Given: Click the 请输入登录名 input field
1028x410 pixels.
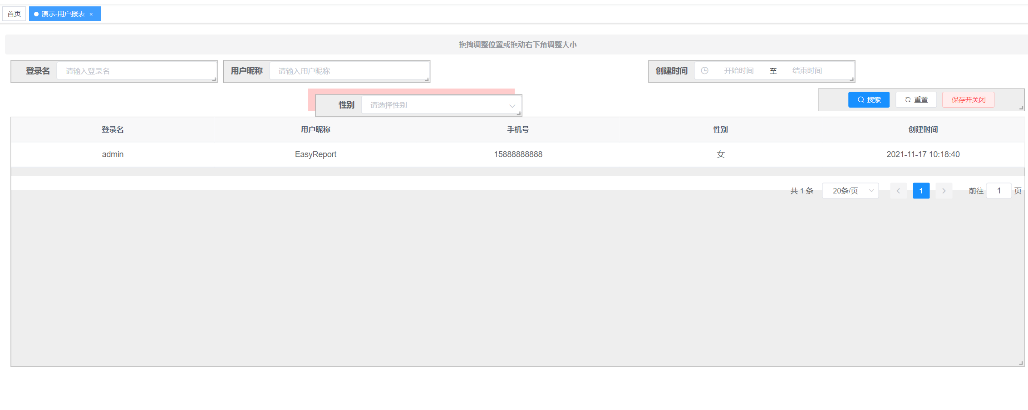Looking at the screenshot, I should [x=136, y=71].
